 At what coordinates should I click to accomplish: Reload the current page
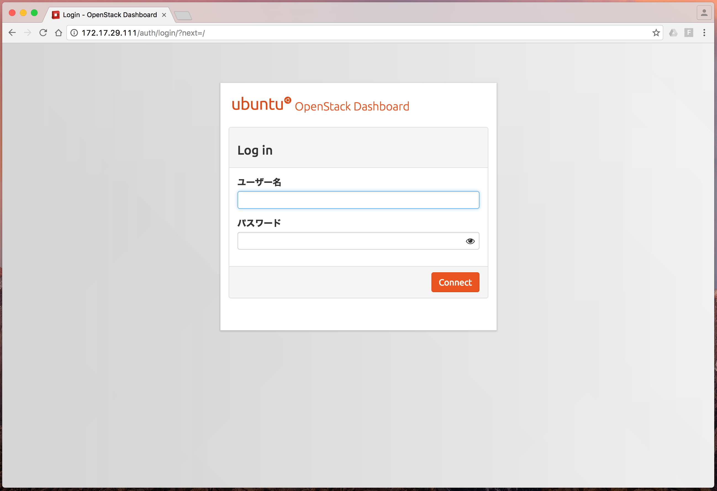[x=43, y=33]
